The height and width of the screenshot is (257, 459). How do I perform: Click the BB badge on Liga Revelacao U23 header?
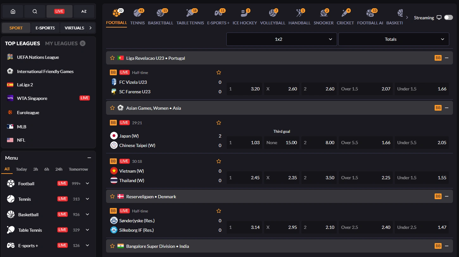(438, 58)
